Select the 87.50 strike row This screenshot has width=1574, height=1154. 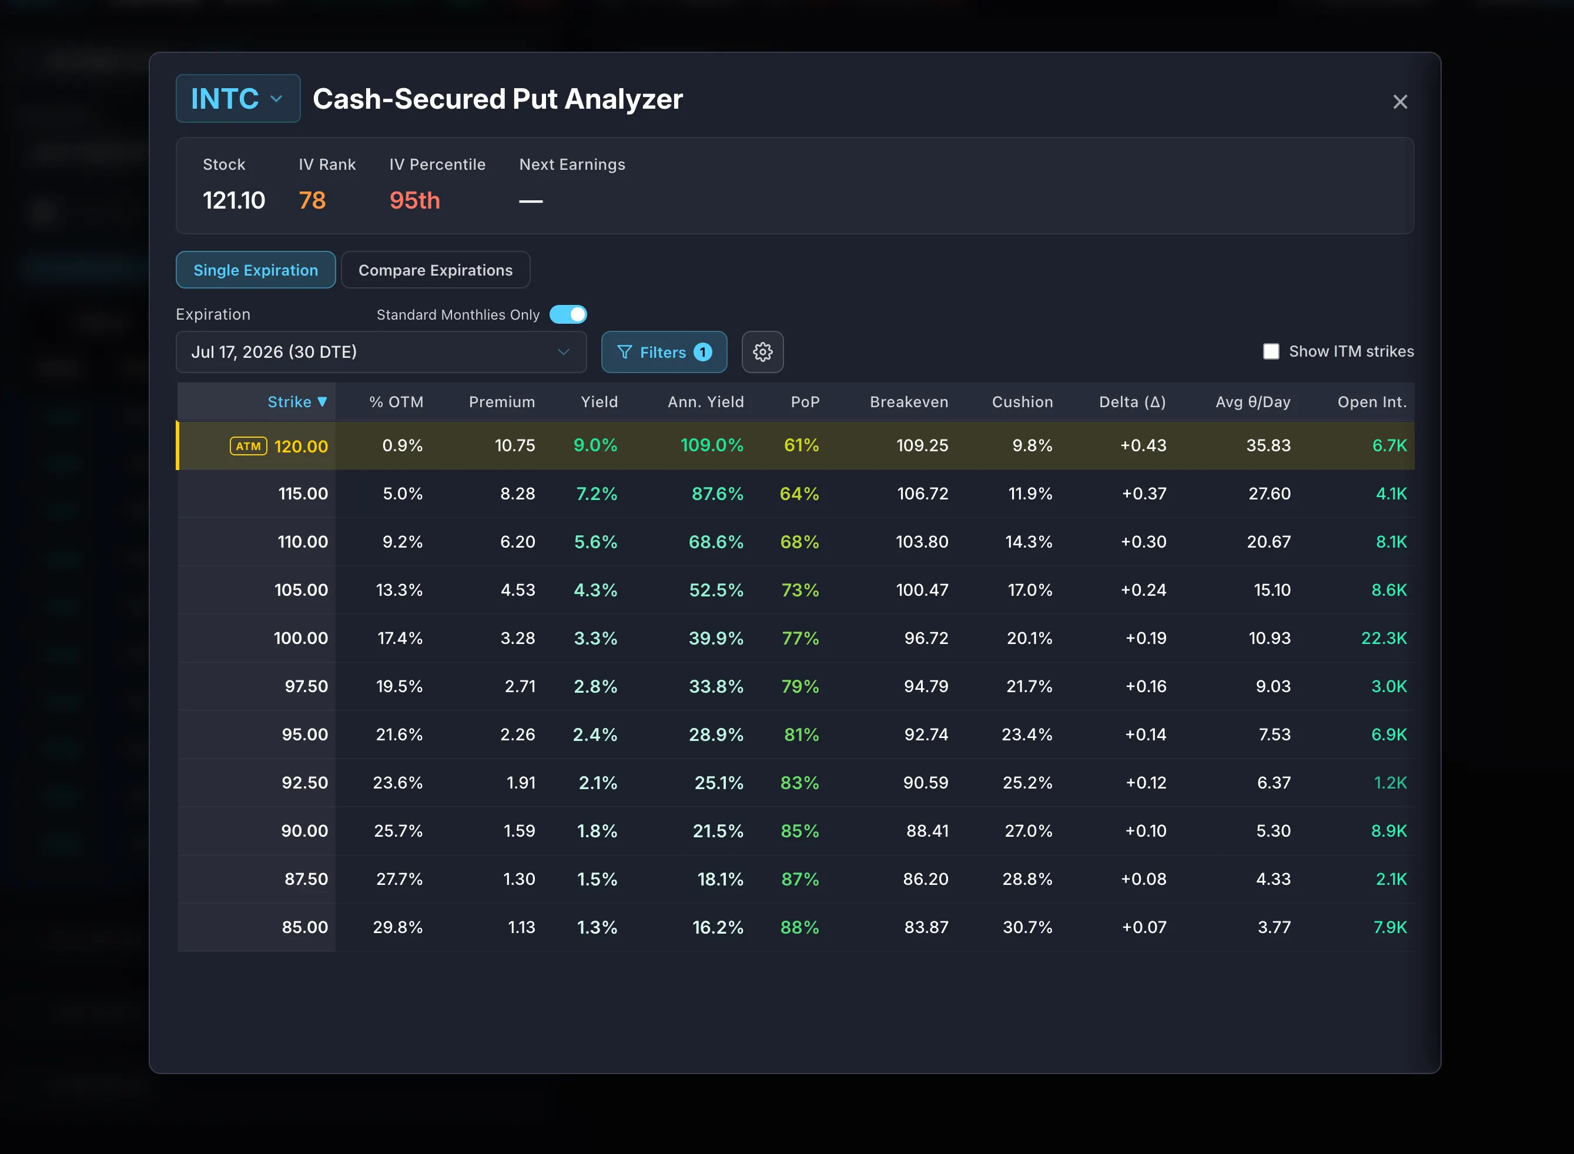point(796,880)
